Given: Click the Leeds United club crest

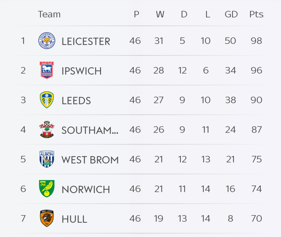Looking at the screenshot, I should coord(47,100).
